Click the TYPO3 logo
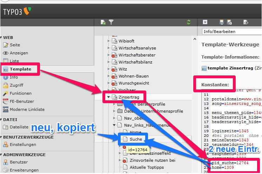This screenshot has width=262, height=174. coord(17,11)
